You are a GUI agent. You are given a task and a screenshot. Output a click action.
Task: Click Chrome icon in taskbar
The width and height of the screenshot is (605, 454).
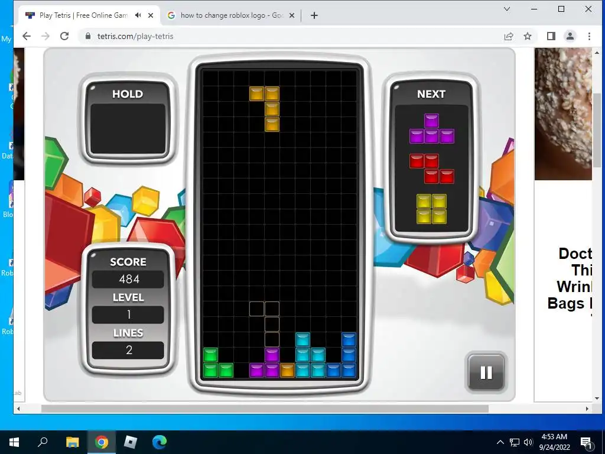pos(102,442)
